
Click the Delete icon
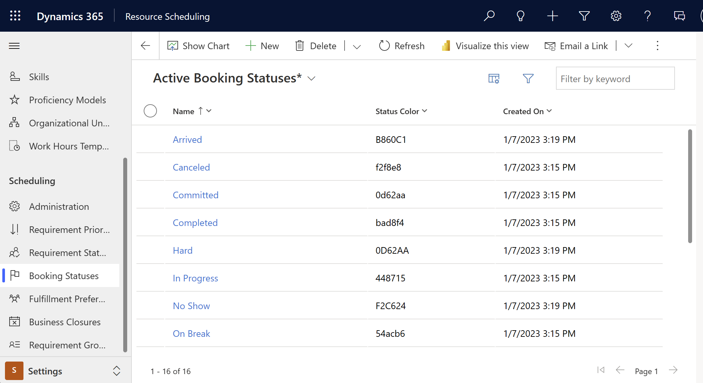(x=300, y=46)
